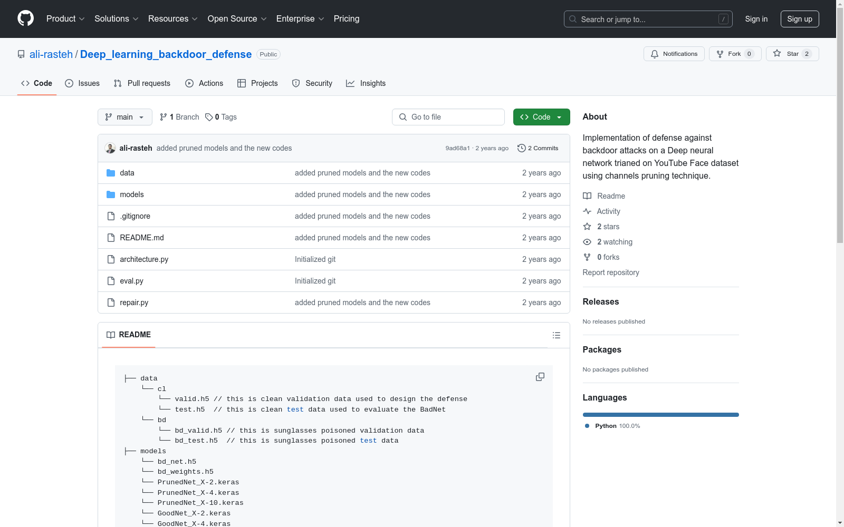Click the book icon next to Readme
The height and width of the screenshot is (527, 844).
pyautogui.click(x=587, y=196)
